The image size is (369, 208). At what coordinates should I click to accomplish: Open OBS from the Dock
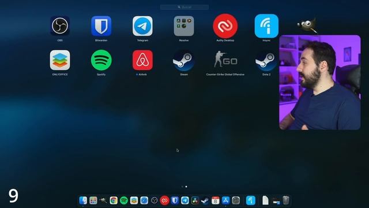pos(155,200)
